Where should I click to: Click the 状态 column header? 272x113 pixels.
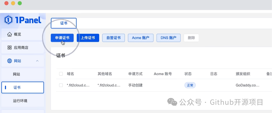click(188, 74)
